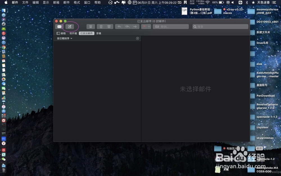Open Terminal icon in Dock

point(4,125)
